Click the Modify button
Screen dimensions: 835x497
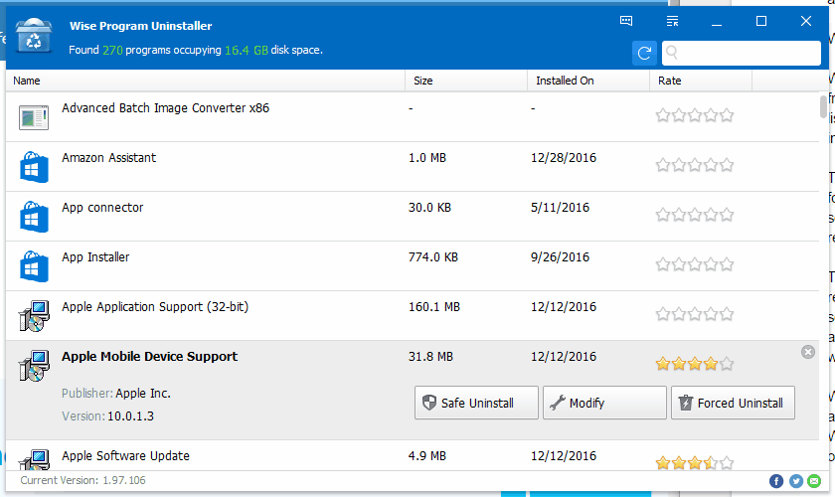point(604,403)
